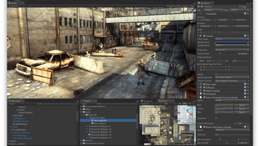Disable the Audio Listener checkbox

(x=204, y=91)
